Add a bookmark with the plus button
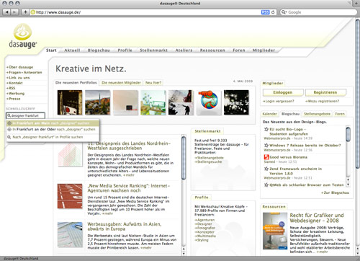Image resolution: width=360 pixels, height=261 pixels. [25, 12]
